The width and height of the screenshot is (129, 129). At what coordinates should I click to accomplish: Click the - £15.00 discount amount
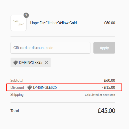(108, 88)
